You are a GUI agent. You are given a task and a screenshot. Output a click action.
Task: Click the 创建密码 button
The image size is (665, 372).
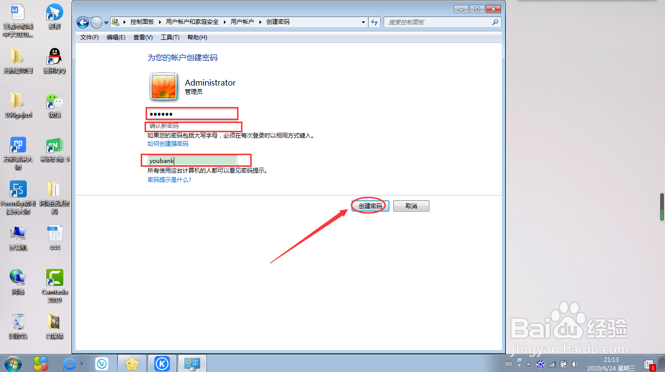[x=370, y=206]
